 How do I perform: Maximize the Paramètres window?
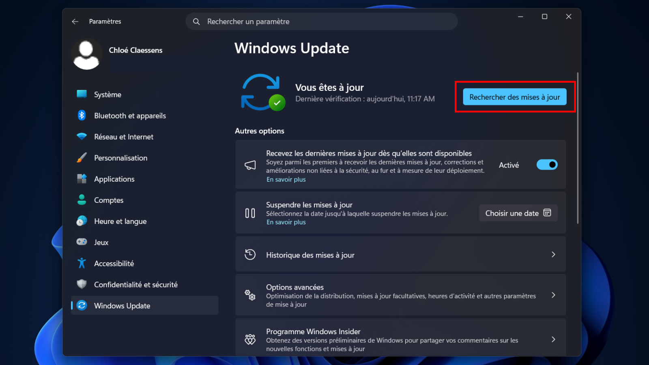pos(544,17)
